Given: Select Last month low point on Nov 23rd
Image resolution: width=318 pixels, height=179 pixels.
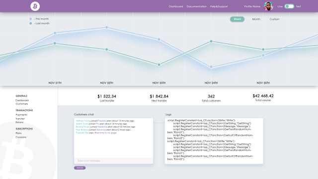Looking at the screenshot, I should 159,65.
